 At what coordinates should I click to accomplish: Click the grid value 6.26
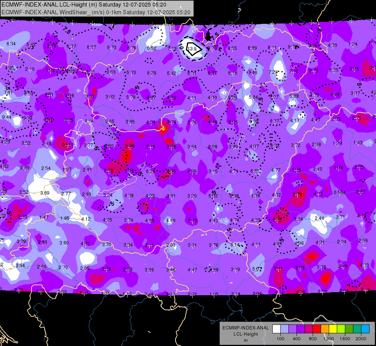click(x=150, y=171)
